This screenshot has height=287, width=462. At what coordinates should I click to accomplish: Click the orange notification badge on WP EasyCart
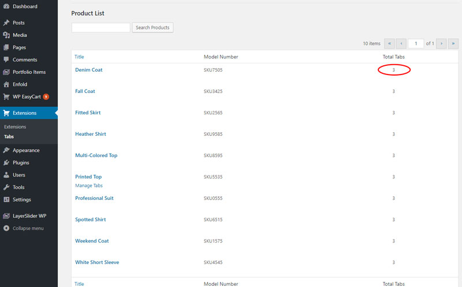tap(46, 96)
